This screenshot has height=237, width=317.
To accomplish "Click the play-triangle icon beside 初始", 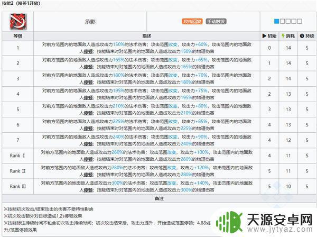I will point(264,36).
